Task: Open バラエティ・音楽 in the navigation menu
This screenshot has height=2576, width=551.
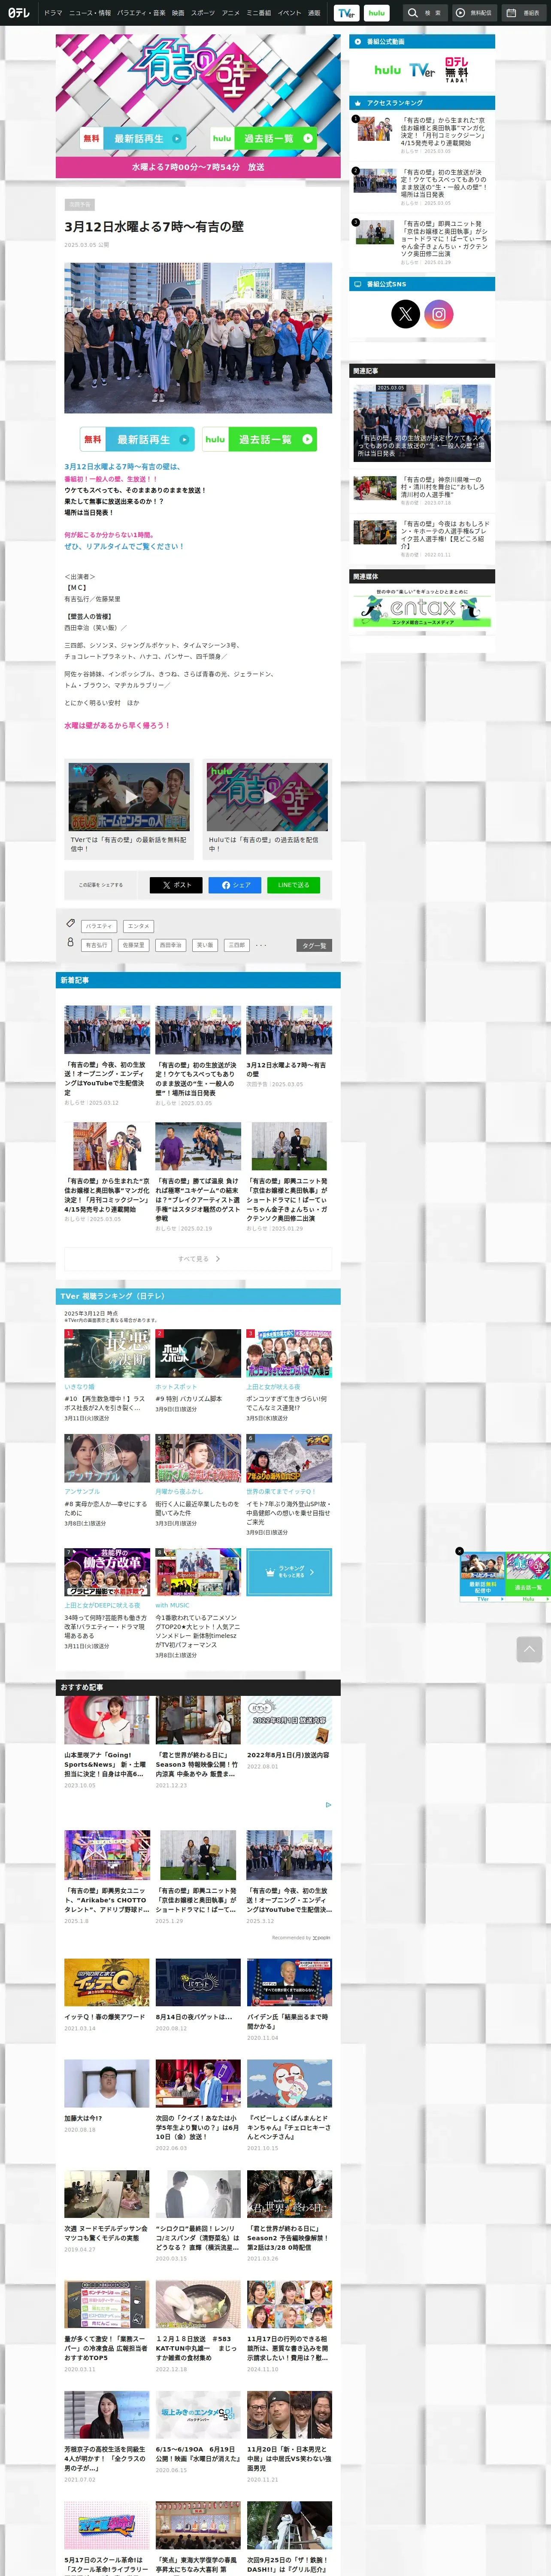Action: point(141,13)
